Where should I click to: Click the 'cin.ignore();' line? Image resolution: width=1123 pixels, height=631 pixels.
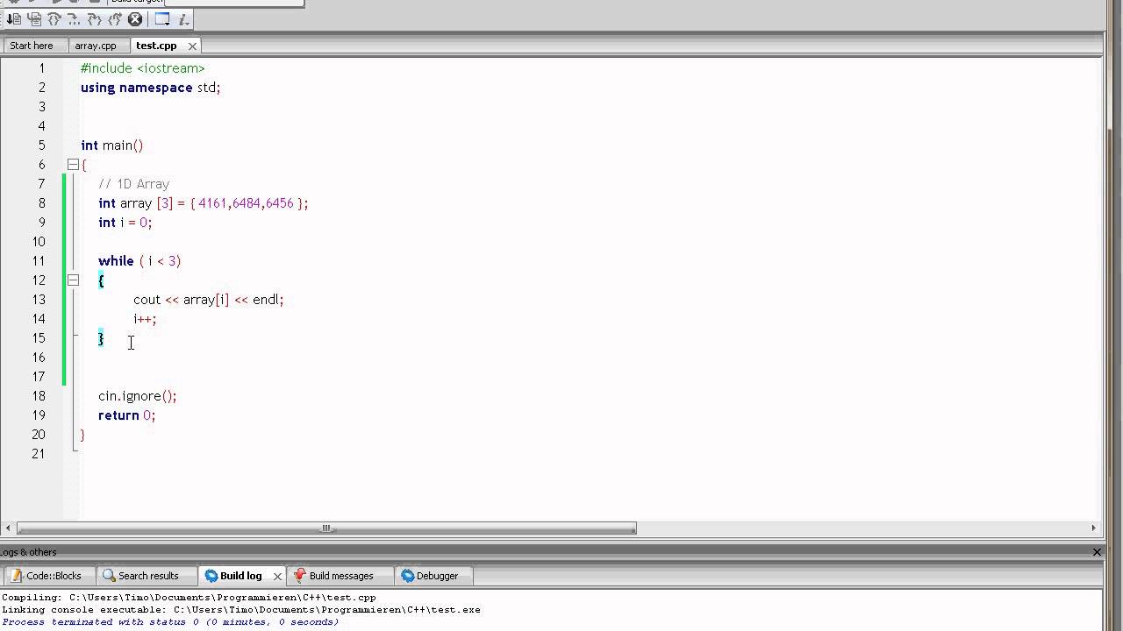click(x=138, y=396)
